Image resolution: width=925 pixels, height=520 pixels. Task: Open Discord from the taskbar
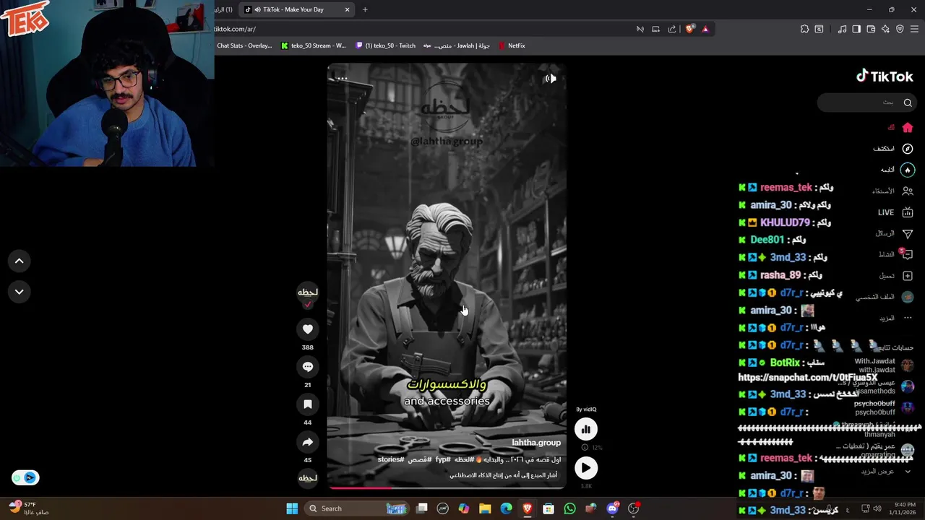[613, 508]
